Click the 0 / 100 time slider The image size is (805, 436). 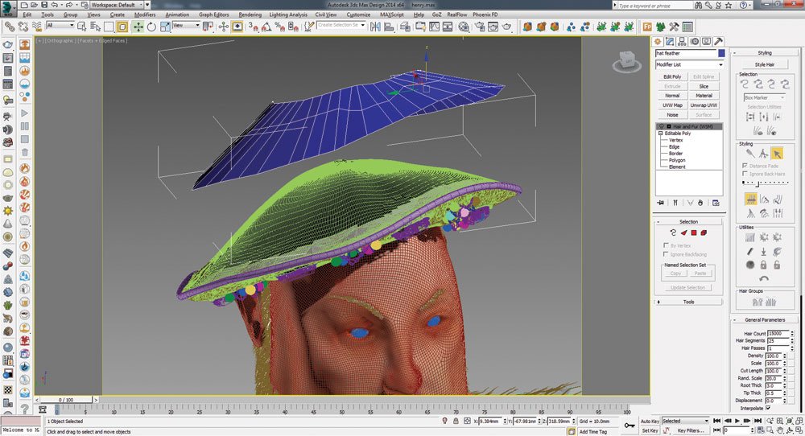[67, 400]
